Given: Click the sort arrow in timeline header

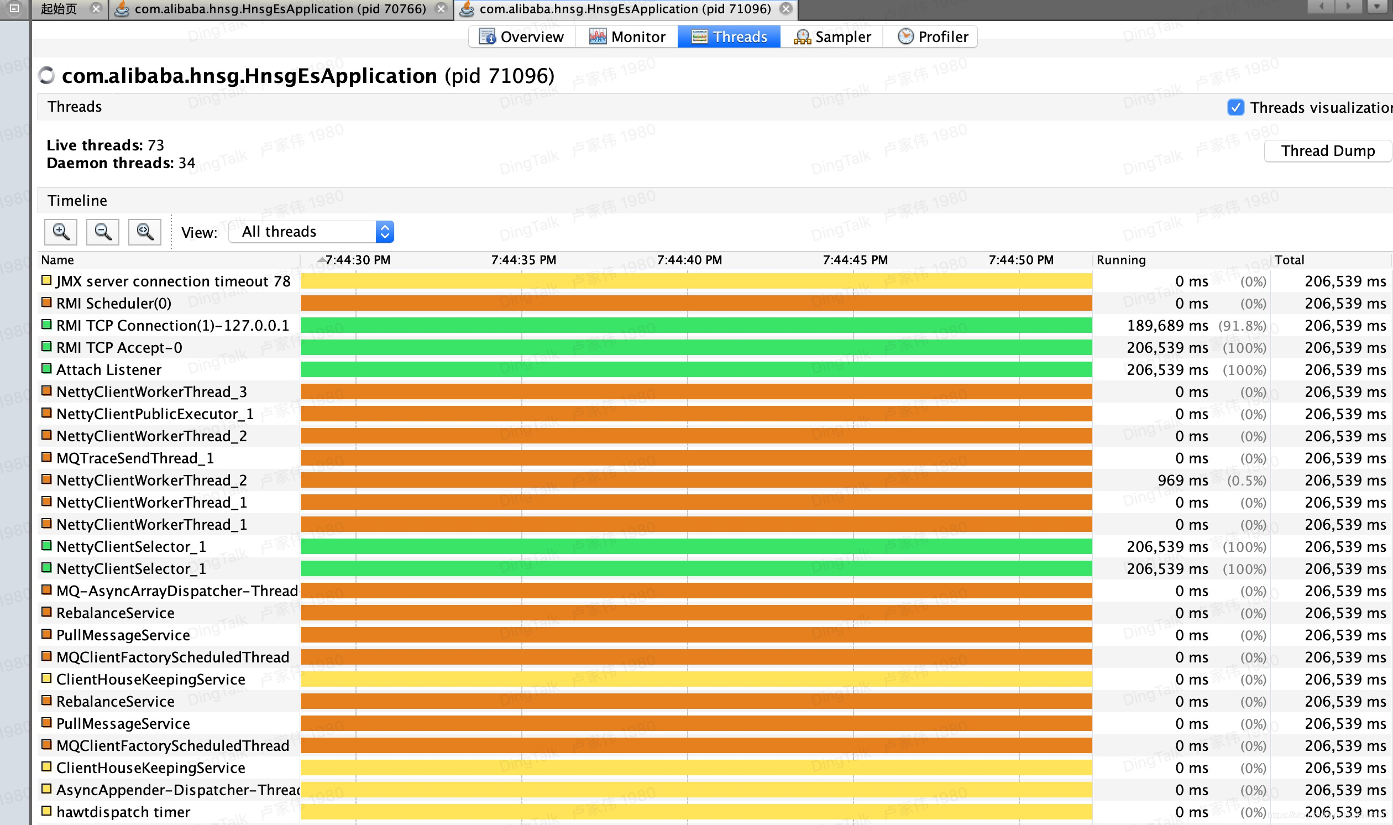Looking at the screenshot, I should pyautogui.click(x=321, y=260).
